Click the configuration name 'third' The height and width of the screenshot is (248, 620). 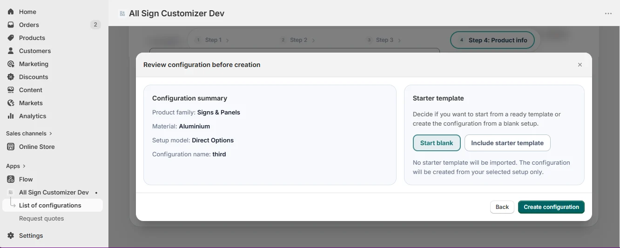[x=219, y=154]
